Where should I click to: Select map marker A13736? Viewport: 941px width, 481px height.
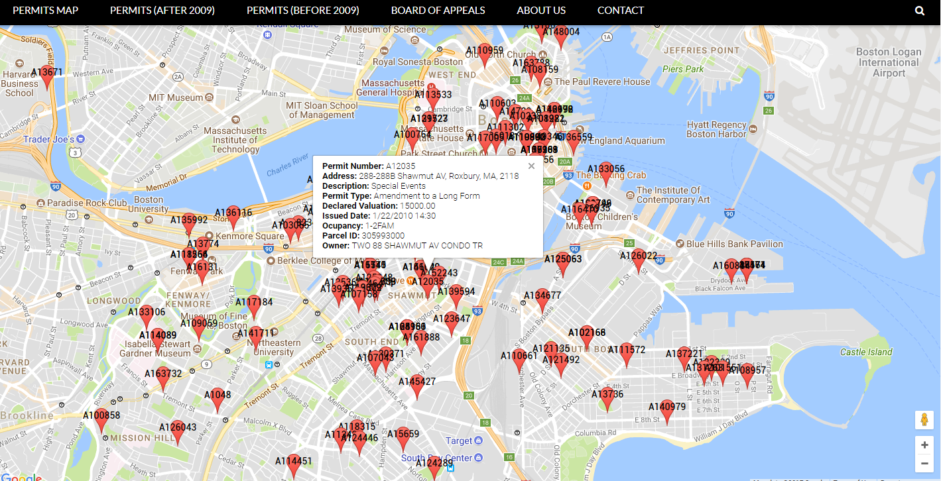607,400
